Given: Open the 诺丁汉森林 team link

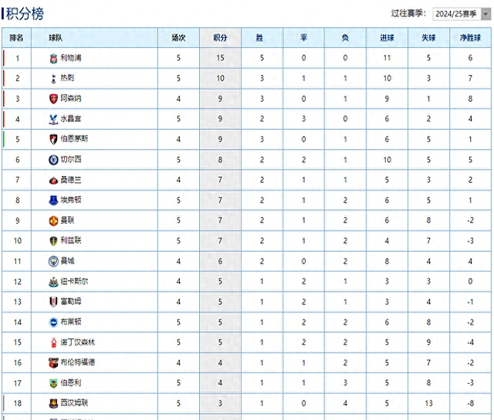Looking at the screenshot, I should (x=78, y=342).
